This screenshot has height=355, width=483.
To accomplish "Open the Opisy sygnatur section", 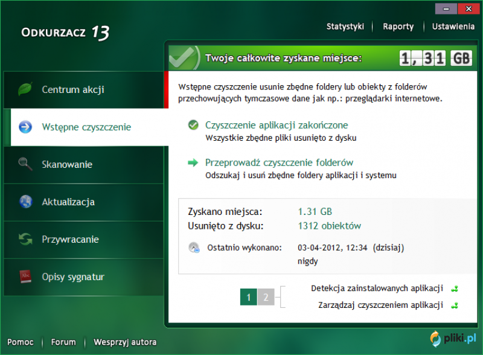I will click(x=84, y=277).
